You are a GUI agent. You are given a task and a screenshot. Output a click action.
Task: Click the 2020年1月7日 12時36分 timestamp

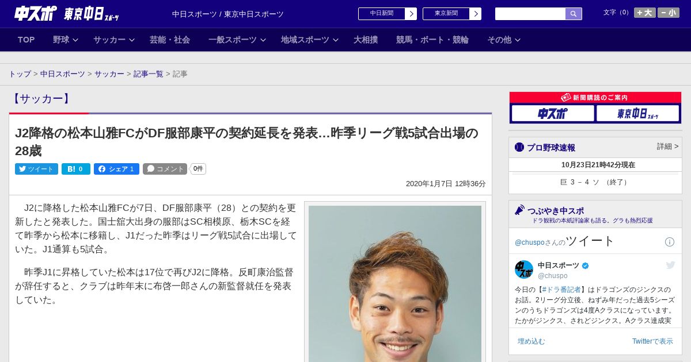446,184
